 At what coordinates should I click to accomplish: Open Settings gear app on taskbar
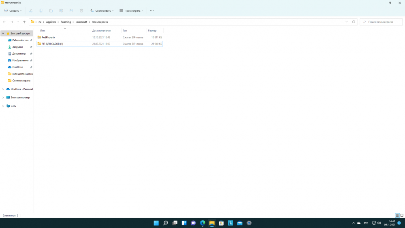coord(249,223)
